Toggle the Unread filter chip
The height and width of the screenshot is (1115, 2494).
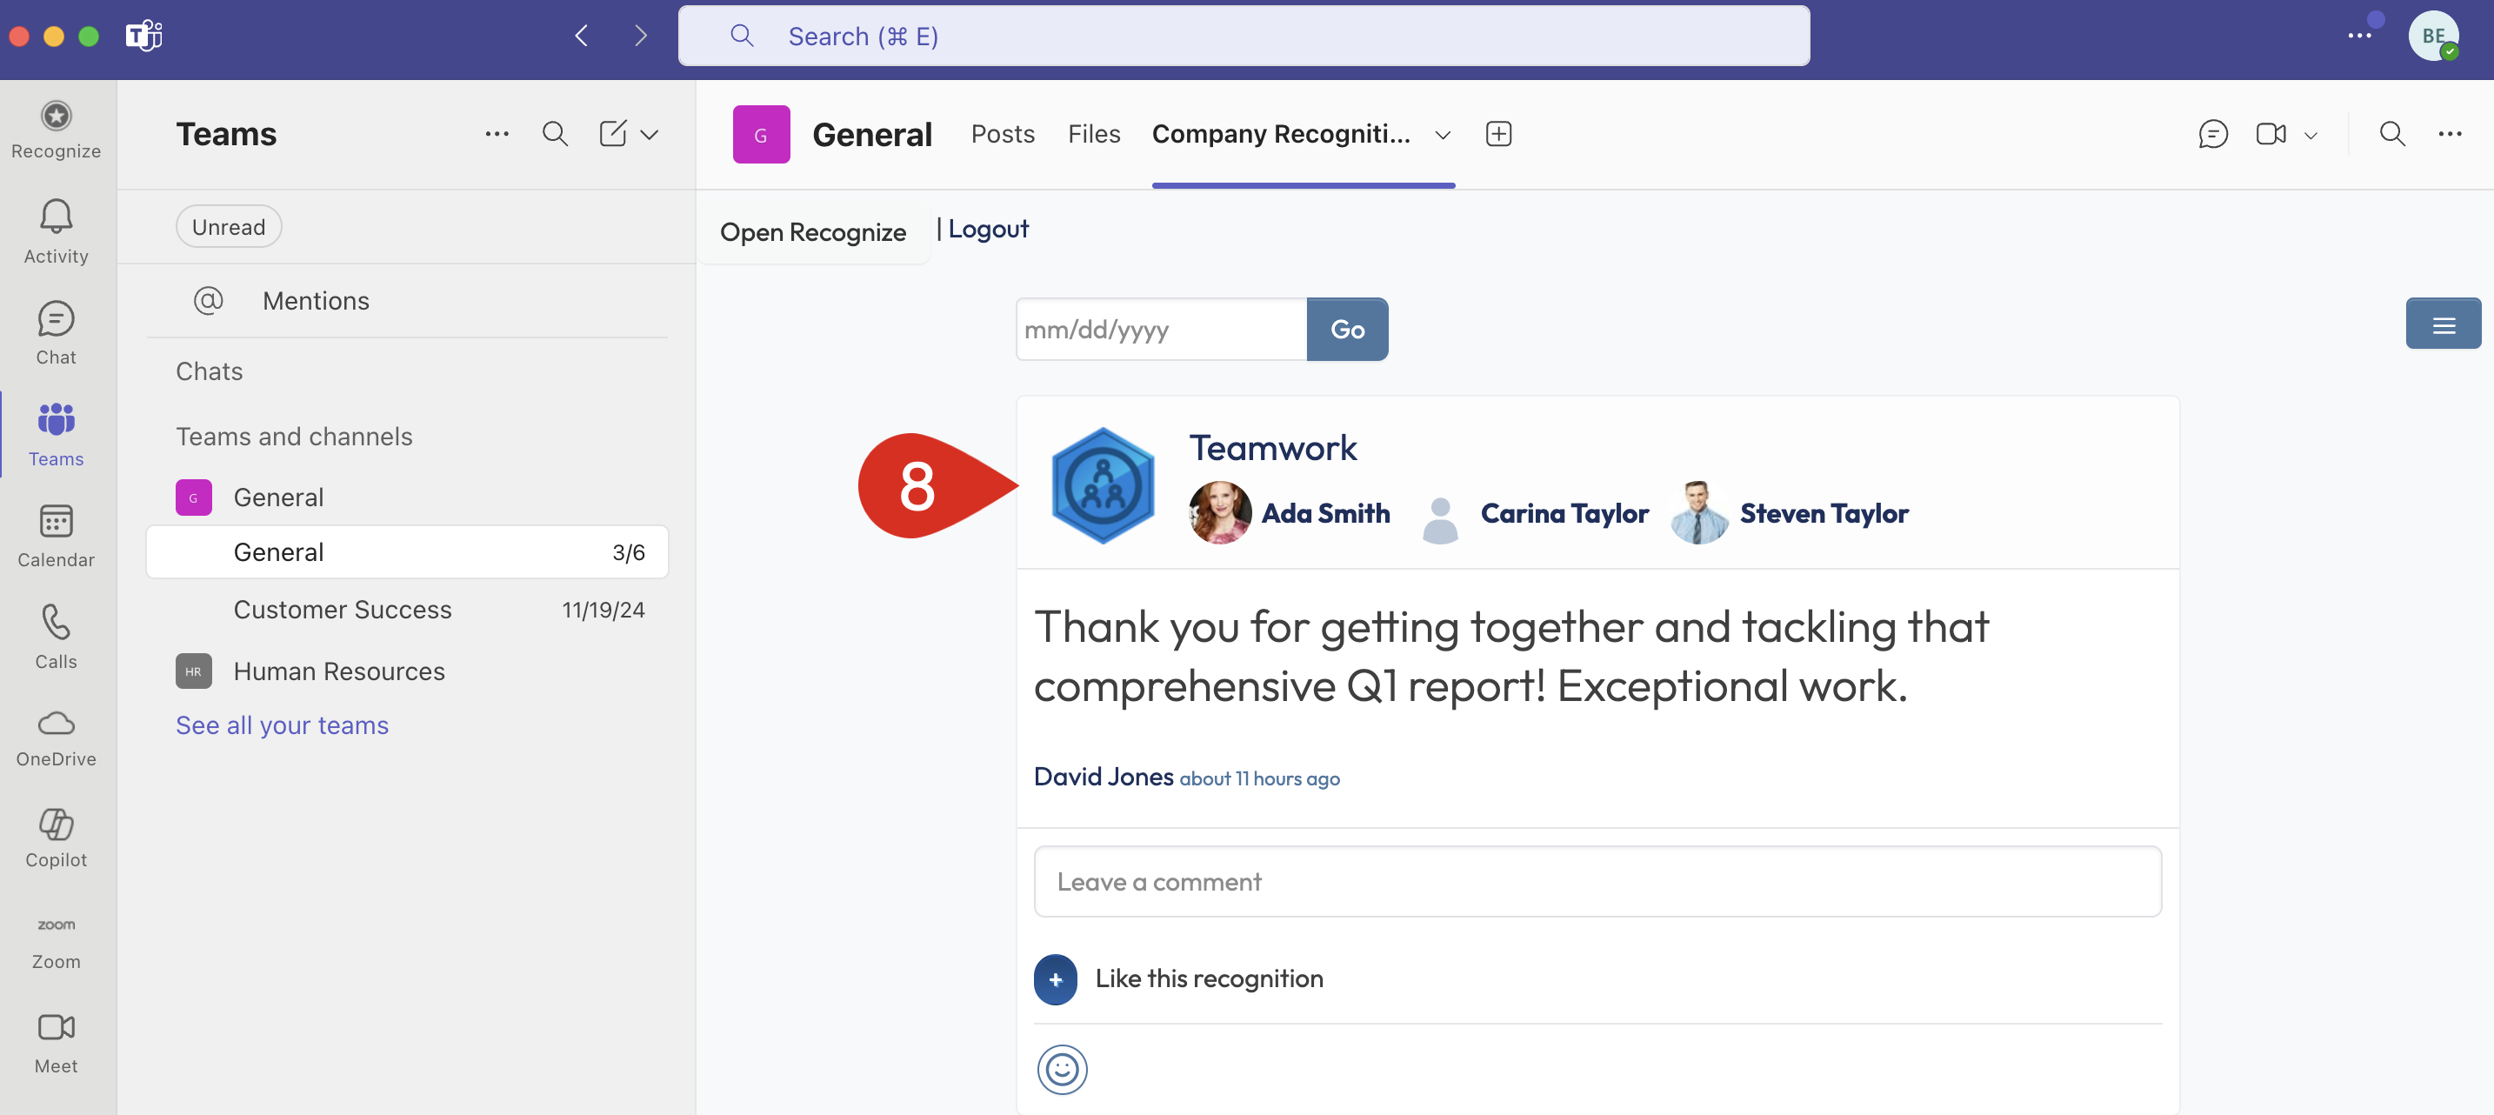[x=229, y=227]
